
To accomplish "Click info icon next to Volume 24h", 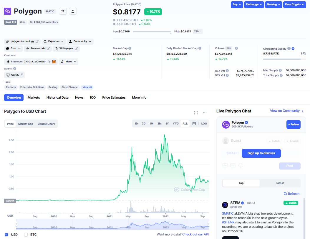I will 236,48.
